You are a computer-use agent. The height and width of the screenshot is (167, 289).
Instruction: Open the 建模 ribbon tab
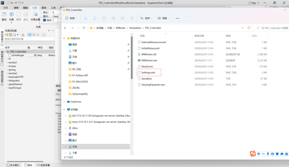point(16,8)
